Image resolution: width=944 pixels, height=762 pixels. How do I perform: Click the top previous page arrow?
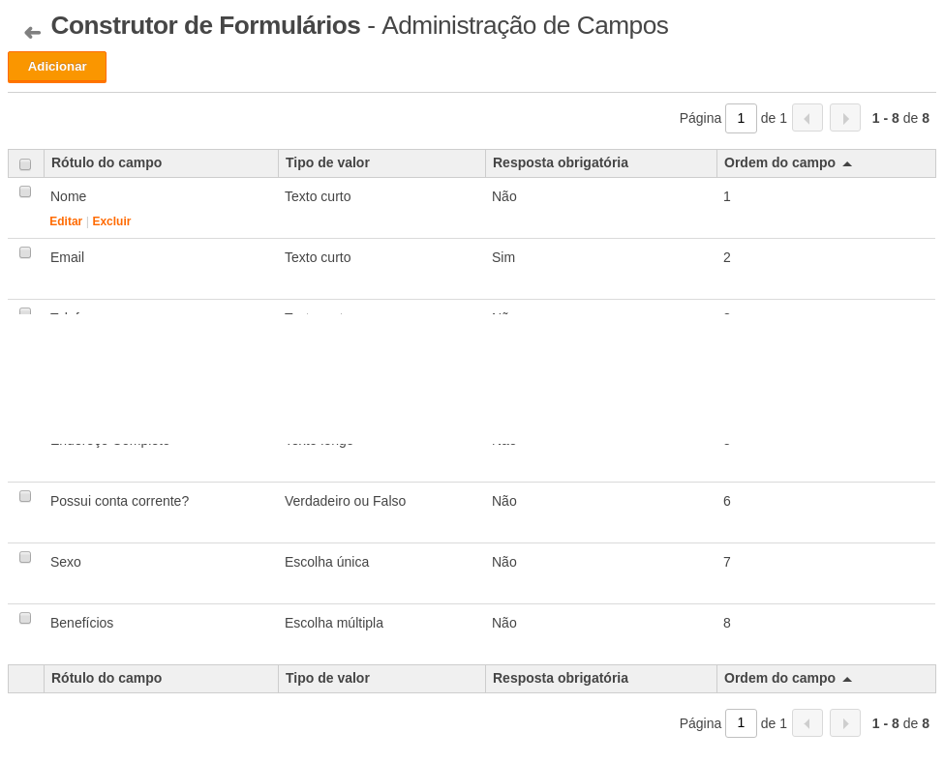[807, 118]
